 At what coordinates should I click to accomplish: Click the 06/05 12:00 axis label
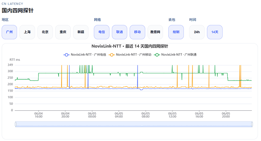pos(172,115)
